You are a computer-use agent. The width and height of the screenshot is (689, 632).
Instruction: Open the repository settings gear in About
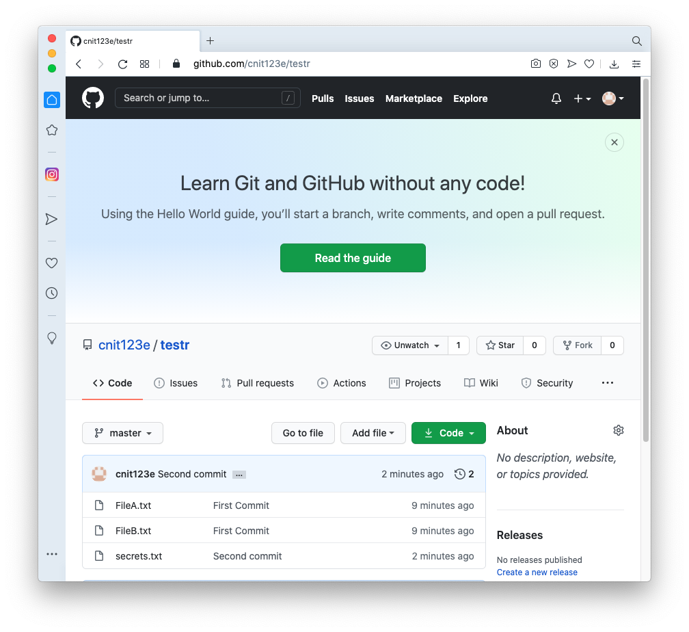(x=618, y=430)
